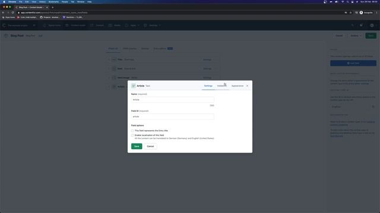Click the Contentful logo in top navigation
Viewport: 380px width, 213px height.
(4, 25)
